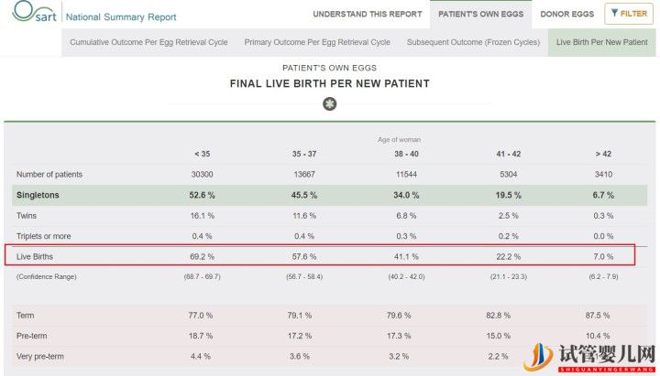Viewport: 660px width, 376px height.
Task: Select the Very pre-term row label
Action: tap(40, 355)
